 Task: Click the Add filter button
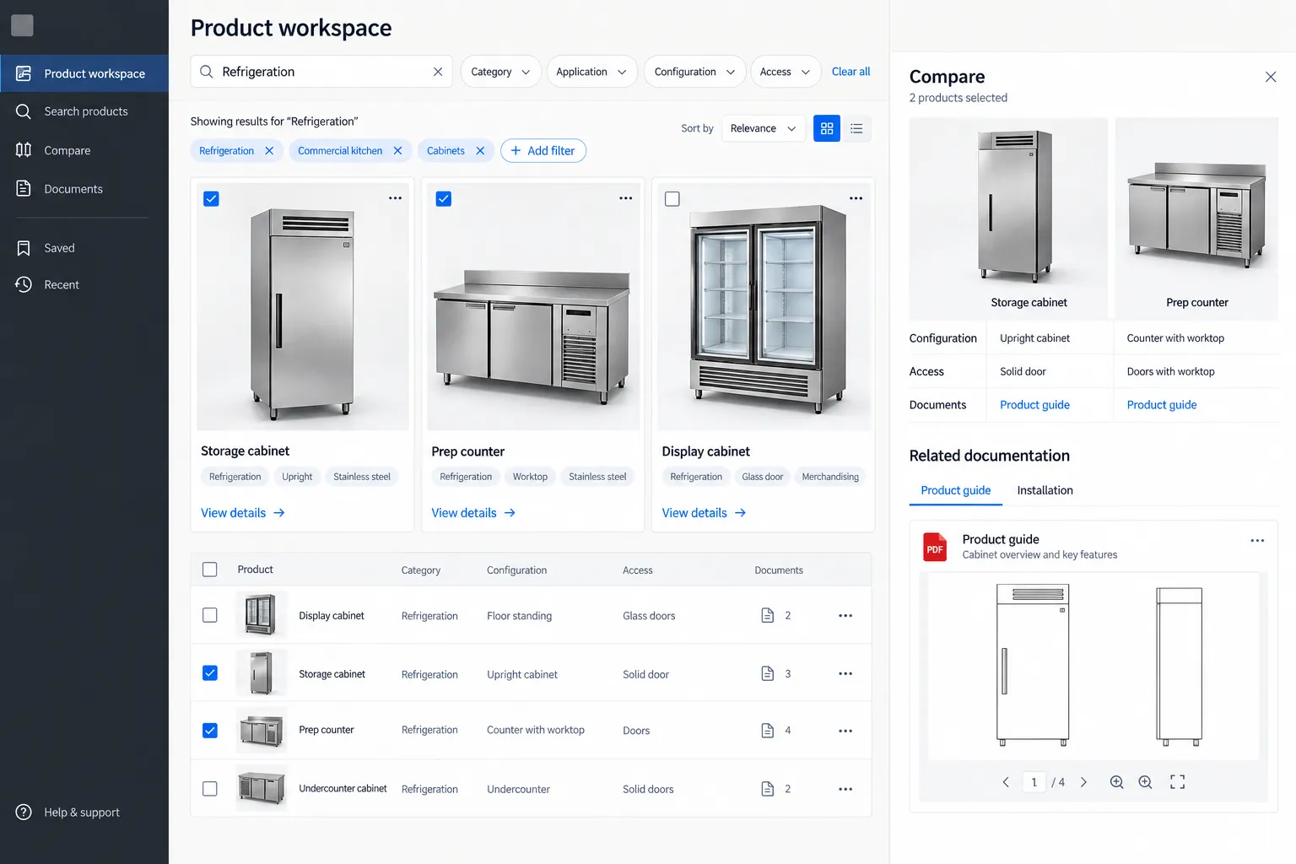(543, 151)
